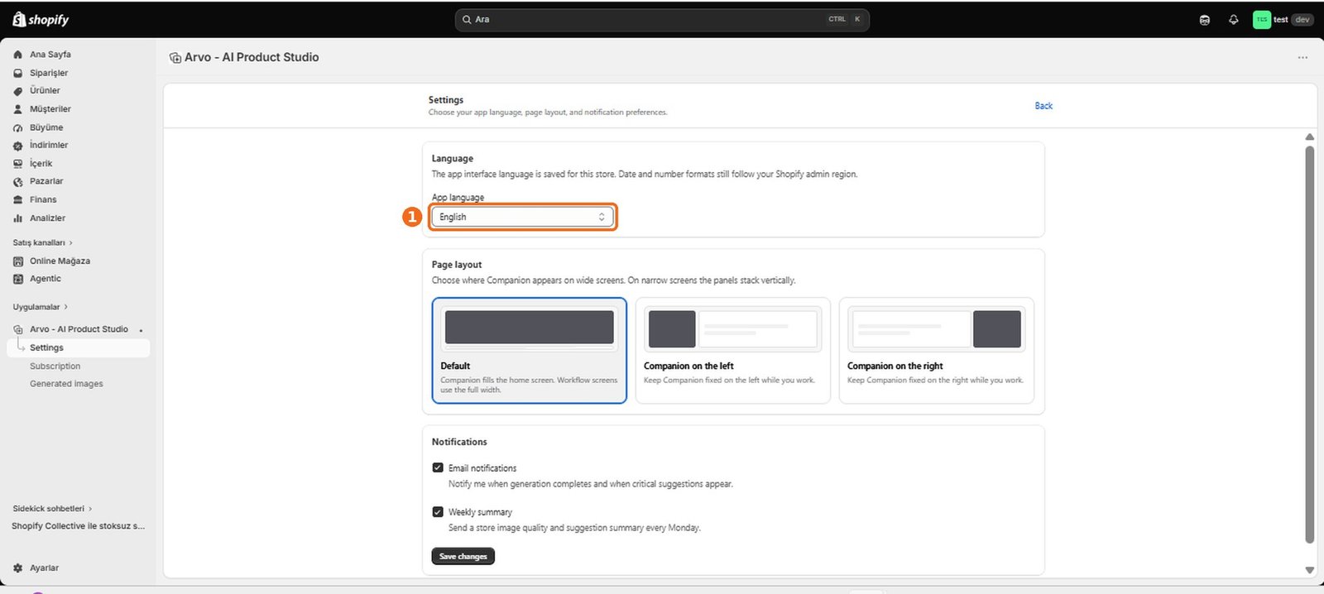1324x594 pixels.
Task: Click the Ayarlar gear icon
Action: 18,568
